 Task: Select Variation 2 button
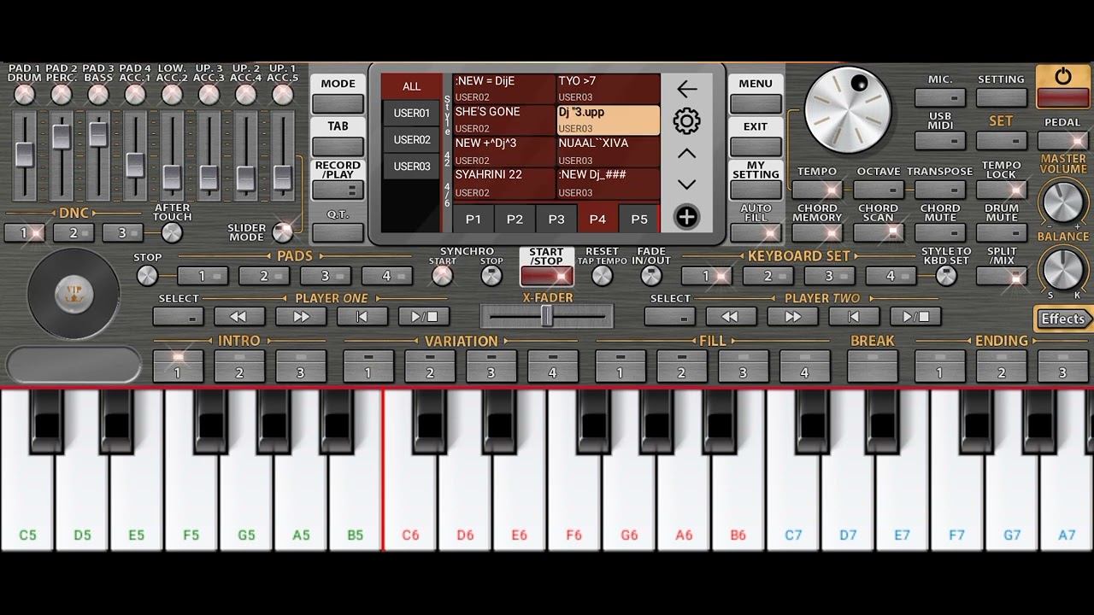coord(429,366)
